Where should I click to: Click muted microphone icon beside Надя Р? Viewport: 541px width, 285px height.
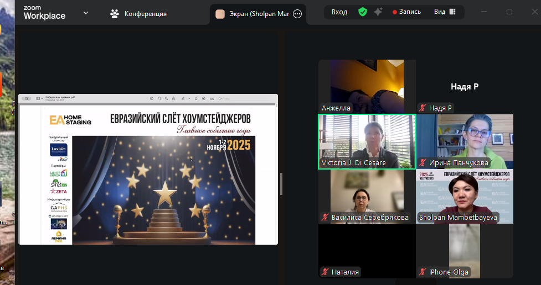tap(423, 108)
